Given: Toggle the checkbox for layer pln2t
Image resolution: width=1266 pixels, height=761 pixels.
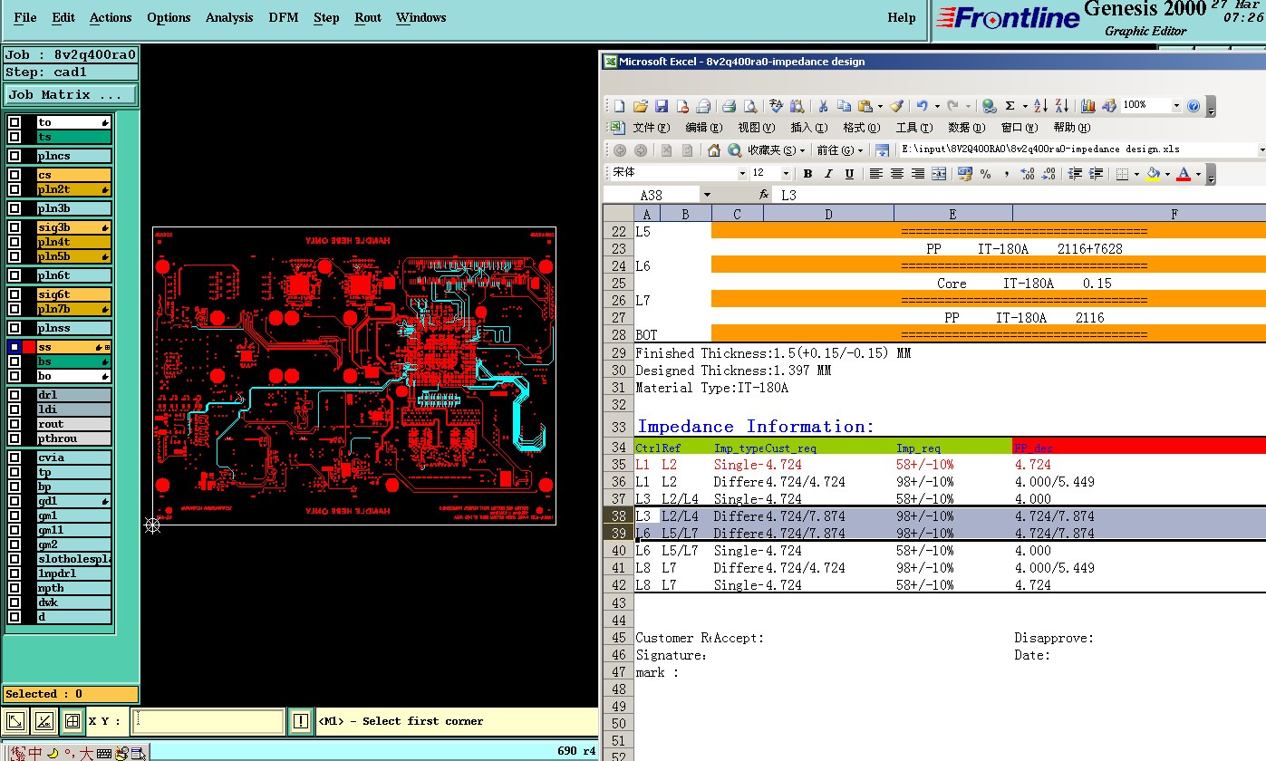Looking at the screenshot, I should point(14,189).
